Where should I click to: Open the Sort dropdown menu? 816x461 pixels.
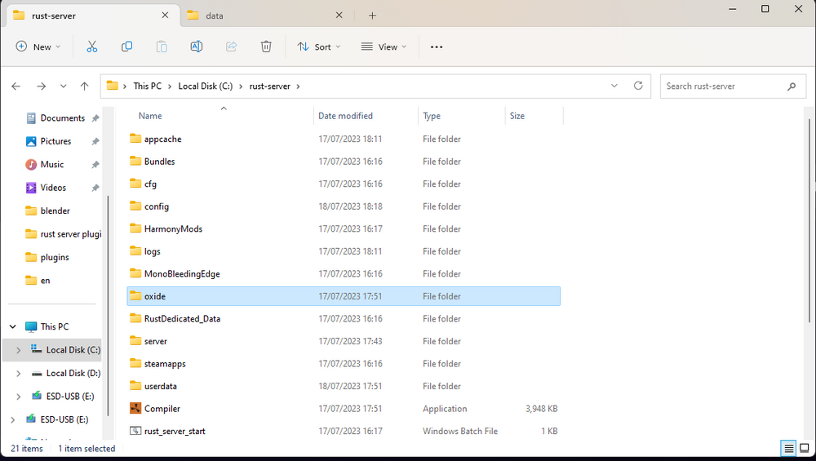click(x=319, y=47)
